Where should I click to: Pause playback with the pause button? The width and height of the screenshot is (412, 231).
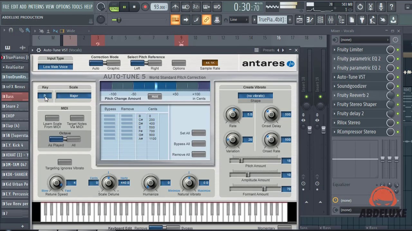click(x=124, y=7)
